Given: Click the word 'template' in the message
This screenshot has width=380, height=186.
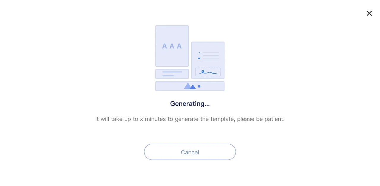Looking at the screenshot, I should 222,119.
